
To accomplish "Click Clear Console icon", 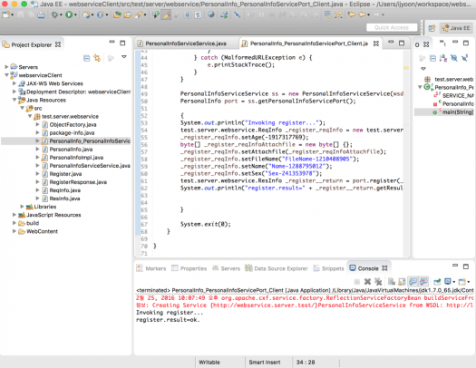I will 392,282.
